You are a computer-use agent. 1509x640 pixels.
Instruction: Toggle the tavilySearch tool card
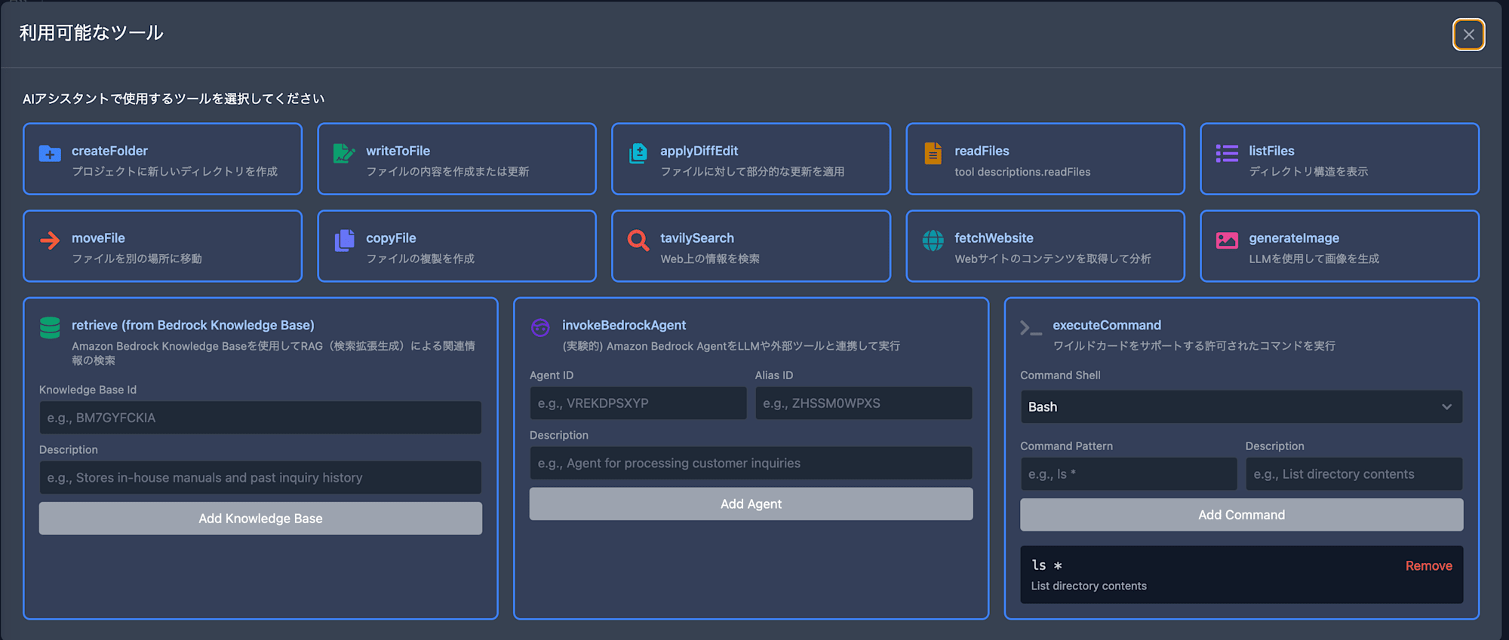pyautogui.click(x=751, y=246)
